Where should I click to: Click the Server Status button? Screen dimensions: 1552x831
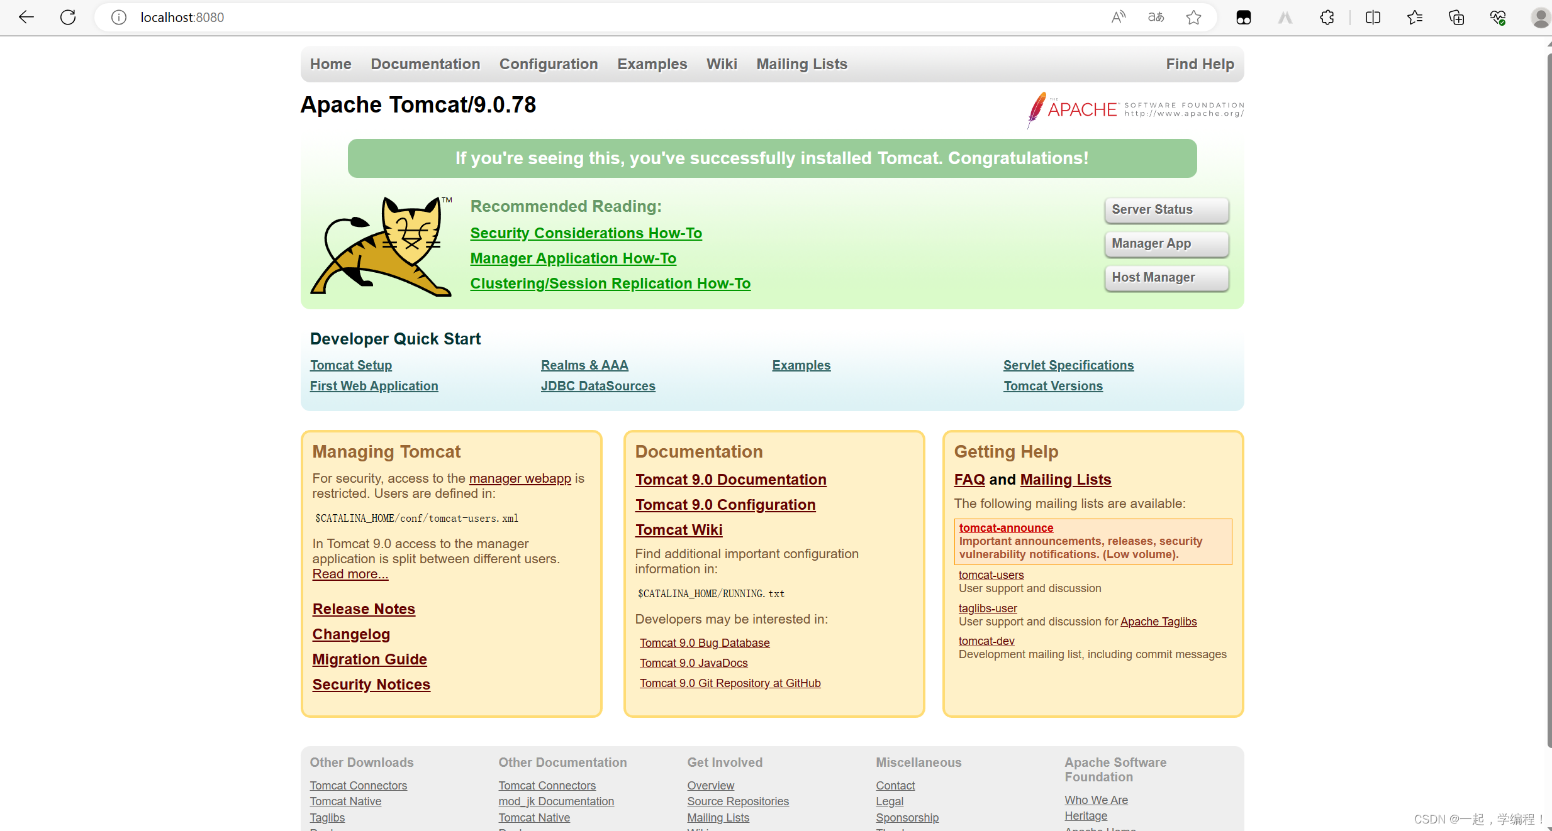click(1166, 210)
